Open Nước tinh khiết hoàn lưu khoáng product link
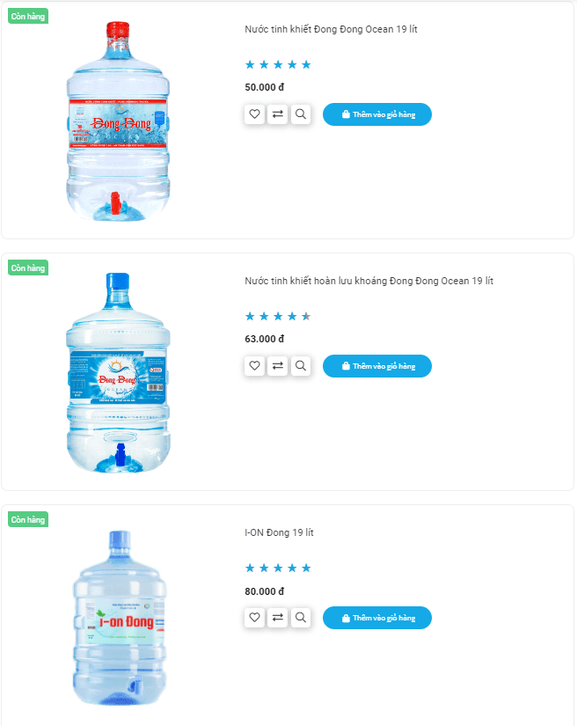 369,282
